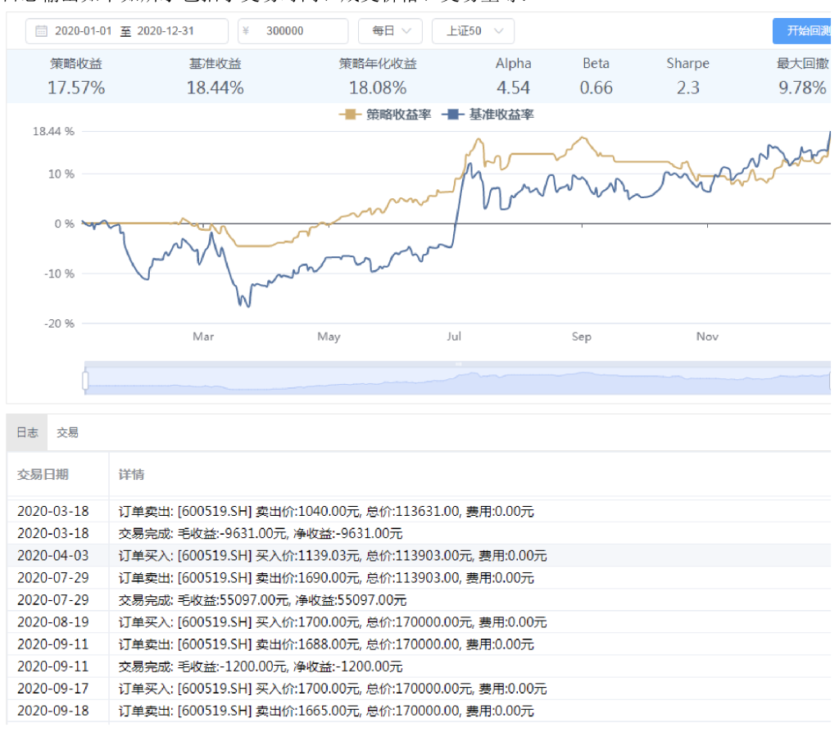
Task: Select the 日志 tab
Action: [27, 432]
